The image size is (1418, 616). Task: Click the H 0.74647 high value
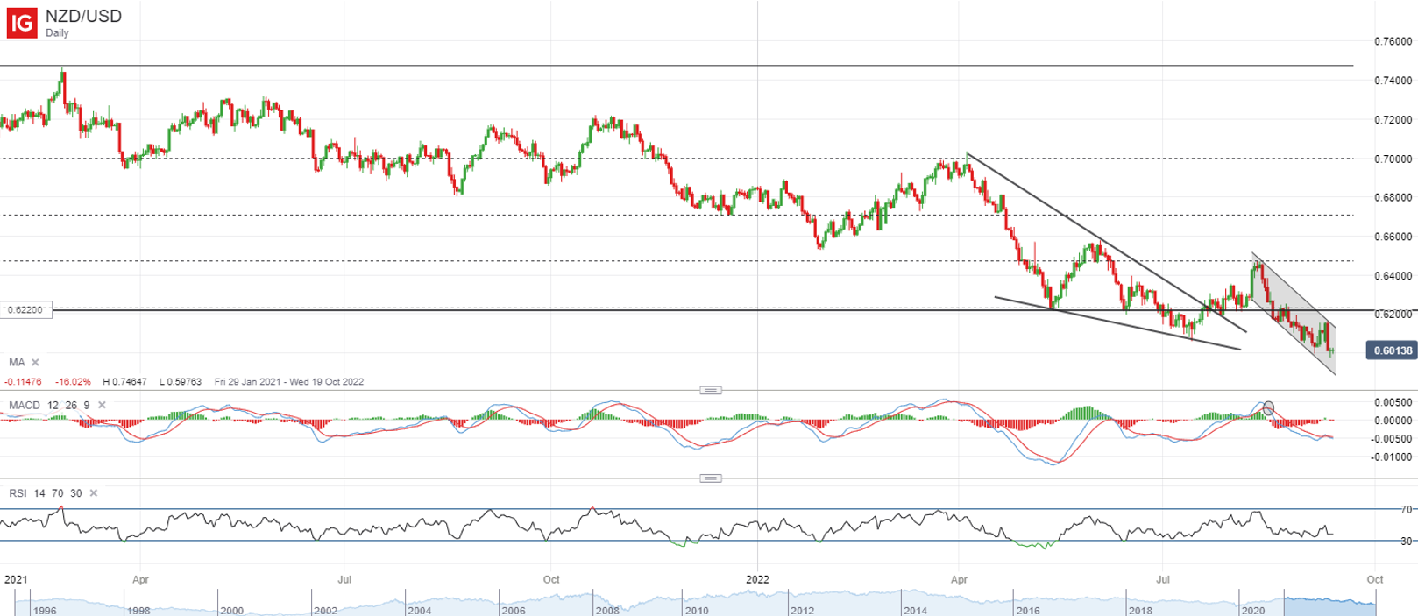[x=126, y=382]
